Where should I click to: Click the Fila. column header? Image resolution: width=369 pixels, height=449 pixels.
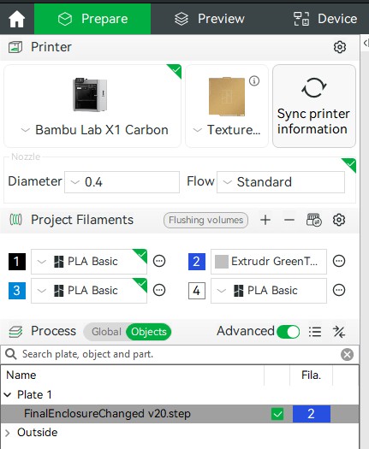pyautogui.click(x=311, y=375)
